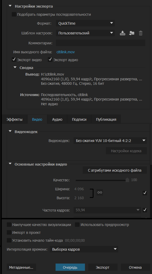This screenshot has height=274, width=152.
Task: Click the Высота value 2 160
Action: 79,198
